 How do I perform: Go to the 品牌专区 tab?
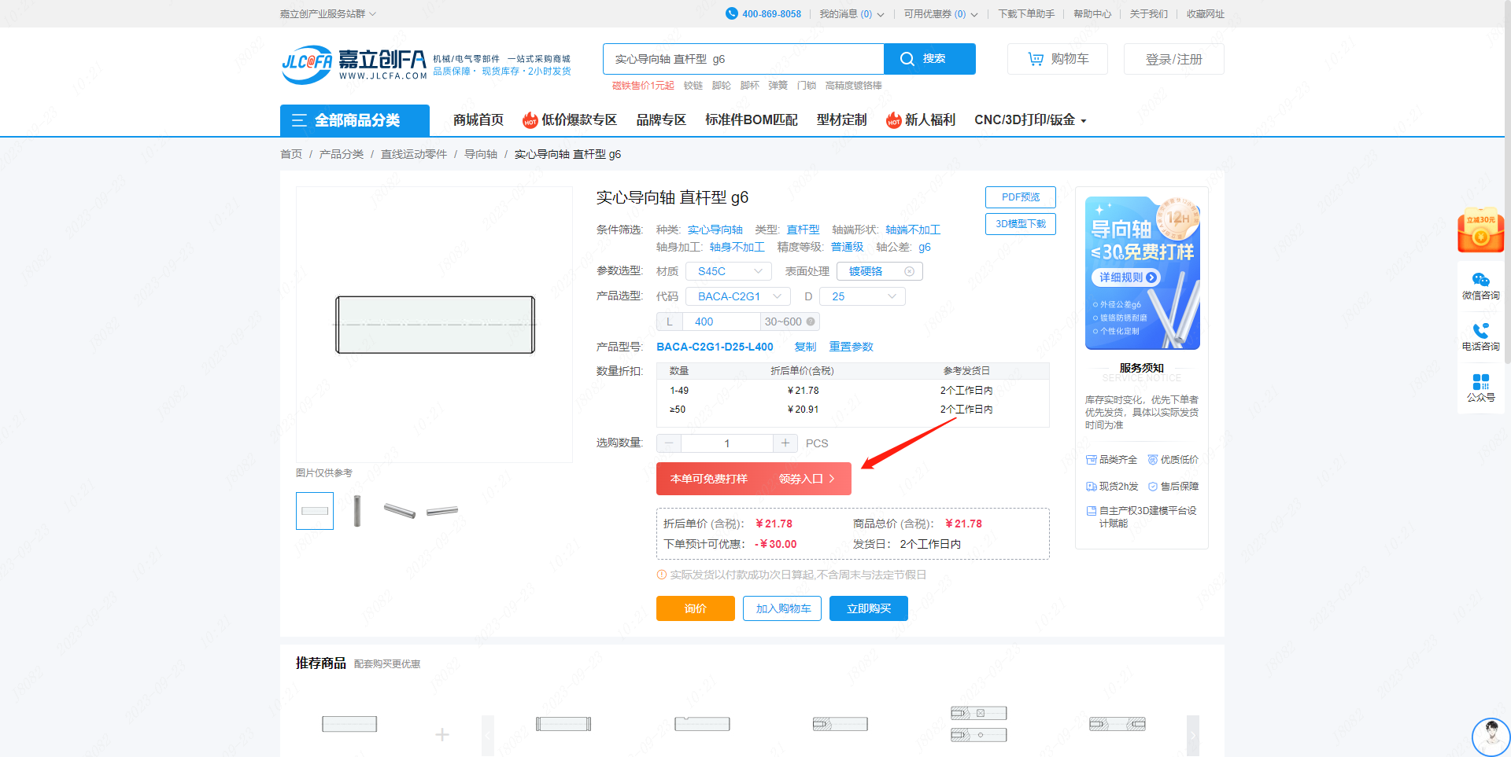tap(661, 119)
